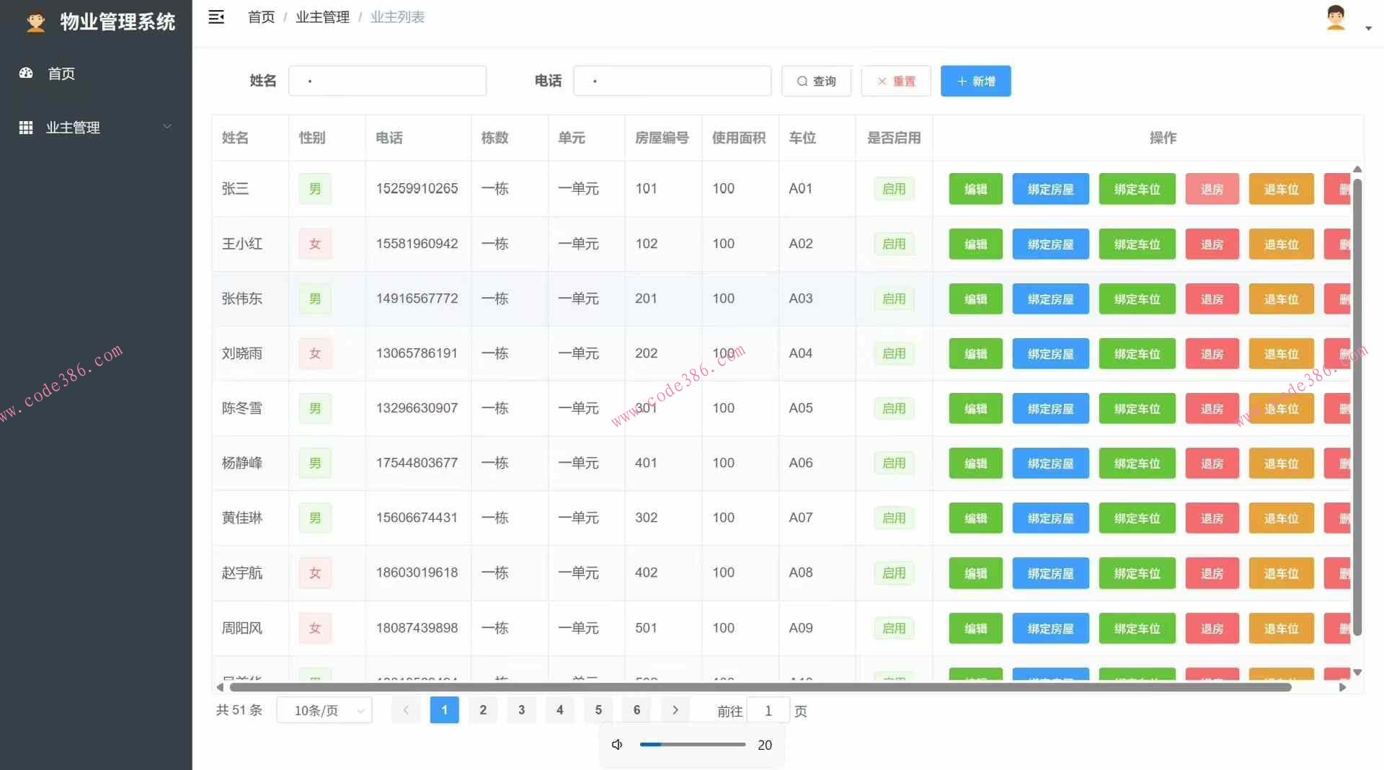Click 编辑 on 陈冬雪's row
This screenshot has width=1384, height=770.
point(975,408)
